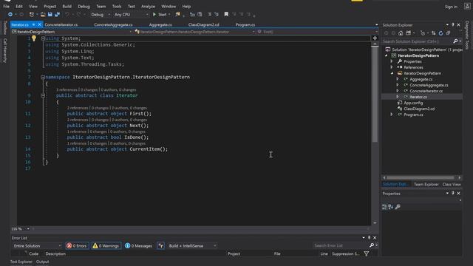The image size is (473, 266).
Task: Navigate backward with toolbar back arrow
Action: pyautogui.click(x=10, y=14)
